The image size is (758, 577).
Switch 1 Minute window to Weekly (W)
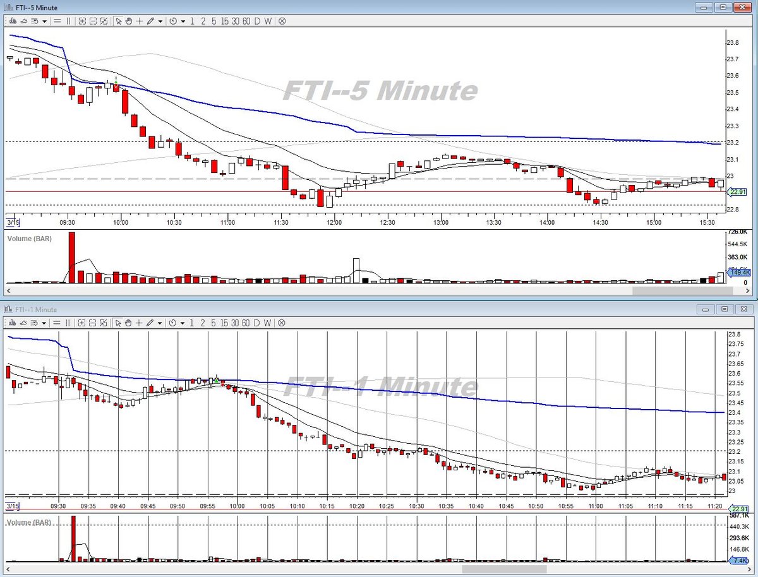point(268,323)
